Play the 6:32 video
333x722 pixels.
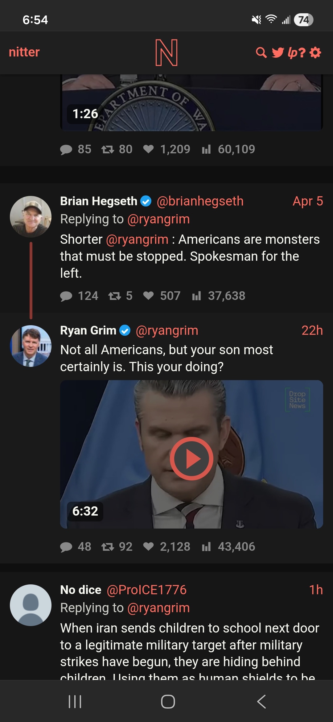tap(191, 459)
